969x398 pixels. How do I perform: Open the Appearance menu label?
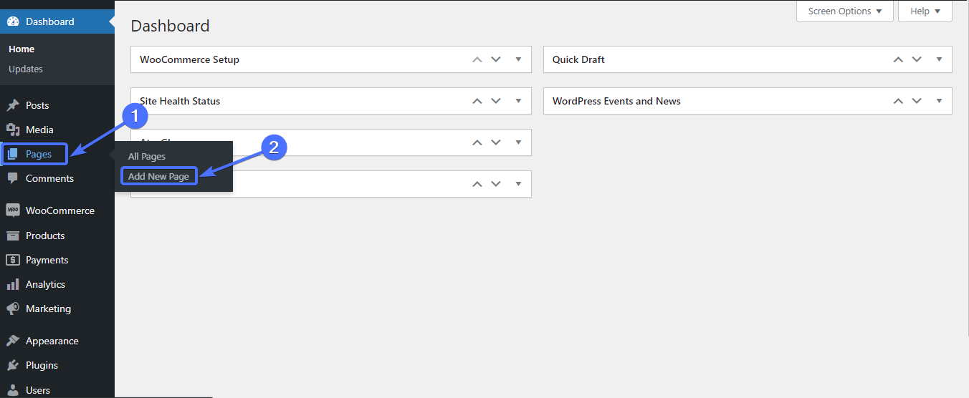tap(52, 341)
